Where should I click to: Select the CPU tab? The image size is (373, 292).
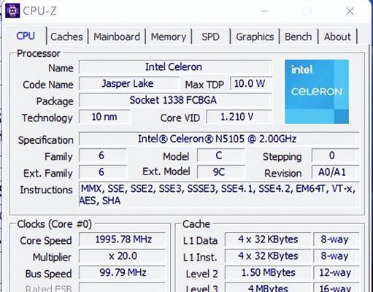pyautogui.click(x=26, y=36)
